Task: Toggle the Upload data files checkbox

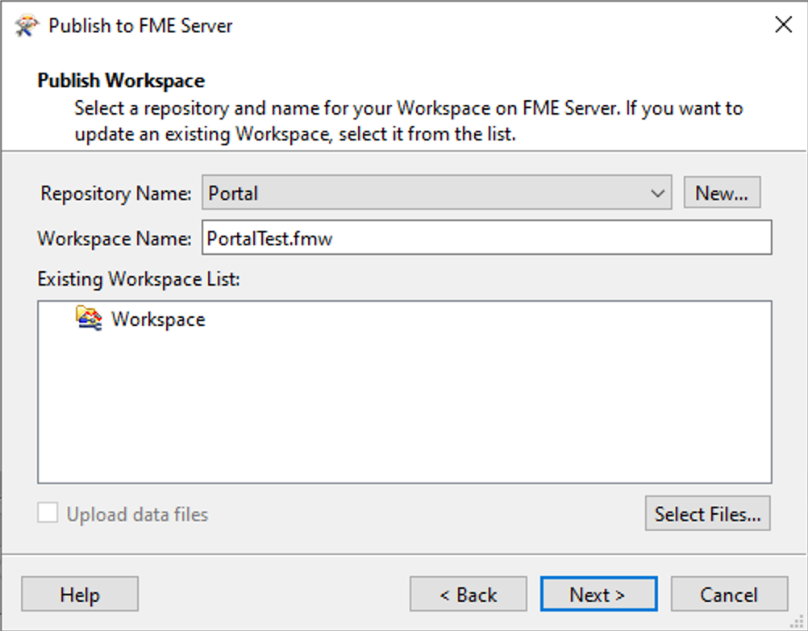Action: [48, 513]
